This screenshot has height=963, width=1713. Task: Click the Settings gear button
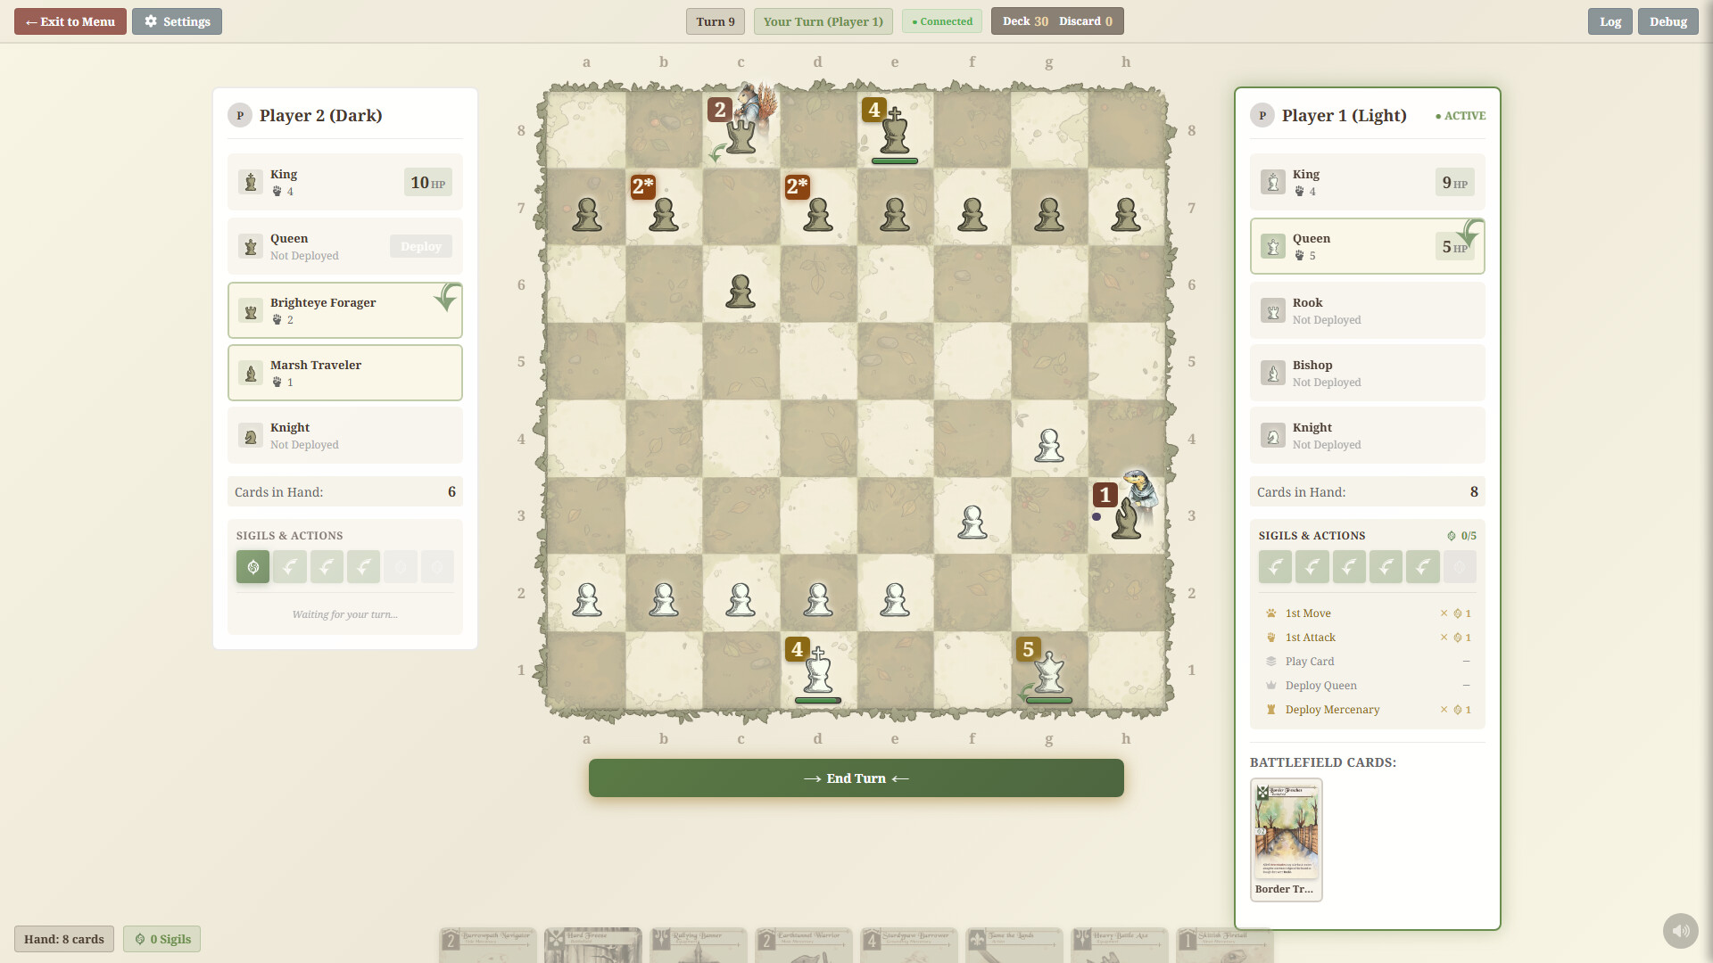(177, 21)
